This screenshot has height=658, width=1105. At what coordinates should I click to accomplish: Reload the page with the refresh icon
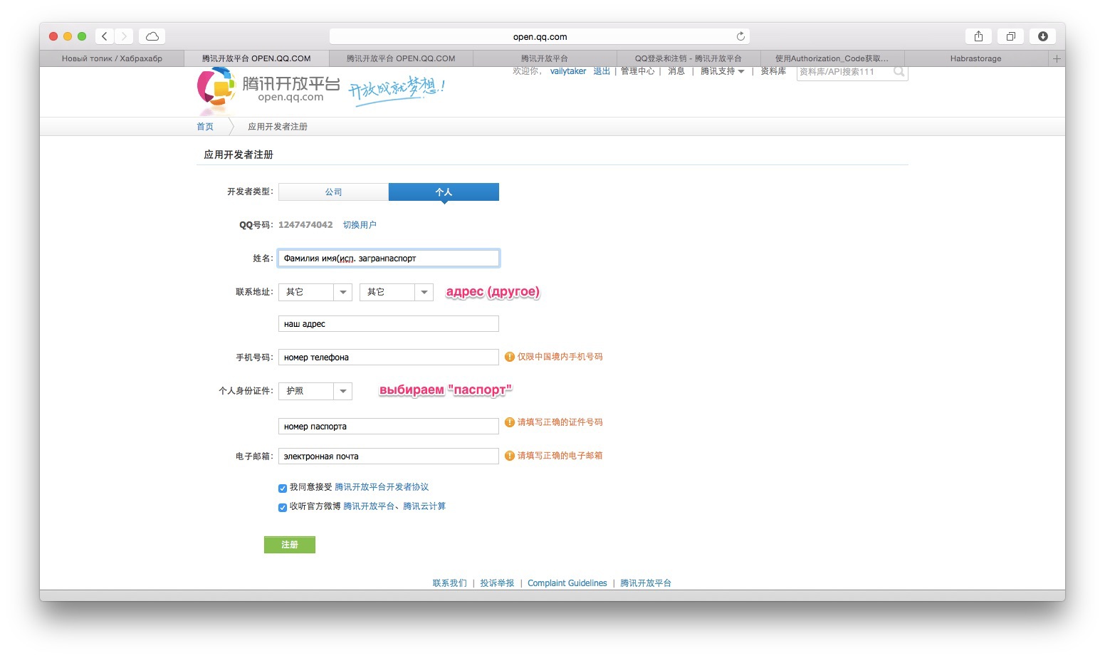740,36
